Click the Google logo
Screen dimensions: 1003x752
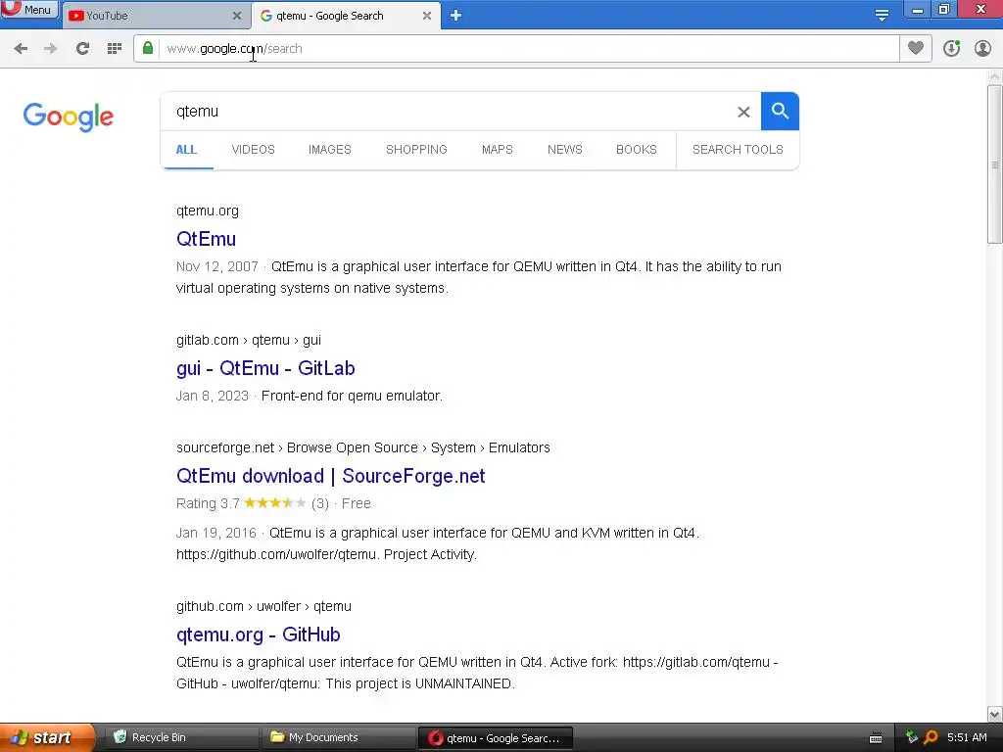point(69,117)
